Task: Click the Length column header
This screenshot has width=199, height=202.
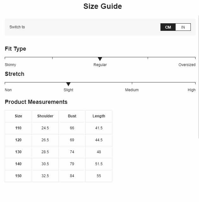Action: click(x=99, y=116)
